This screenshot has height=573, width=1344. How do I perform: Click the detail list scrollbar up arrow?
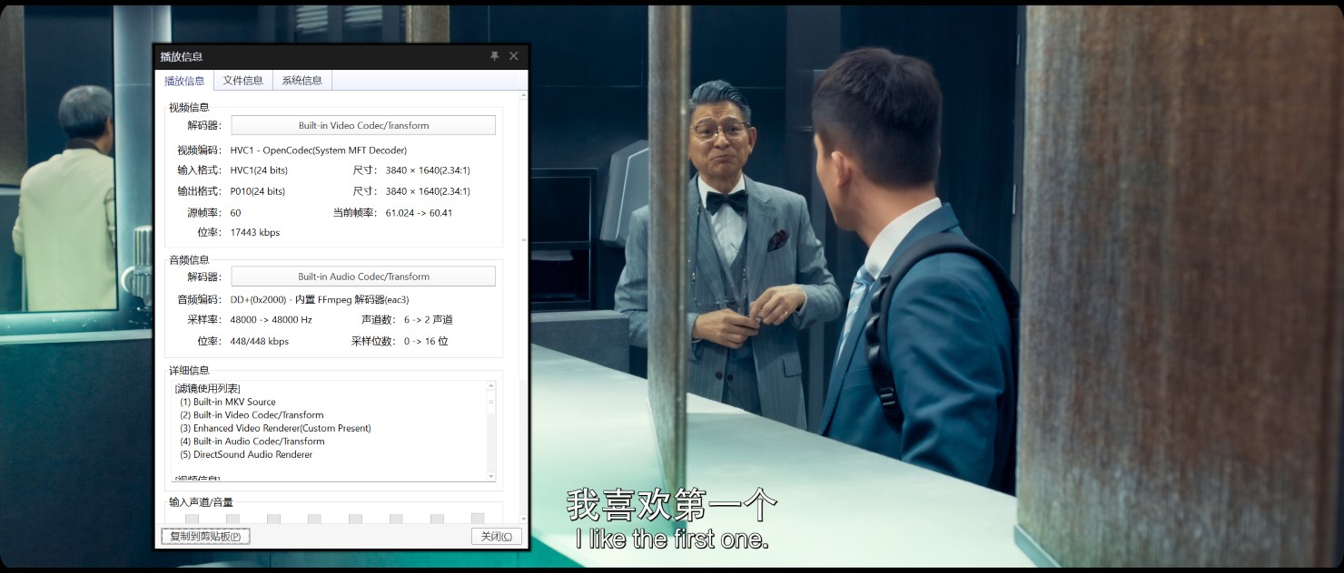click(491, 386)
